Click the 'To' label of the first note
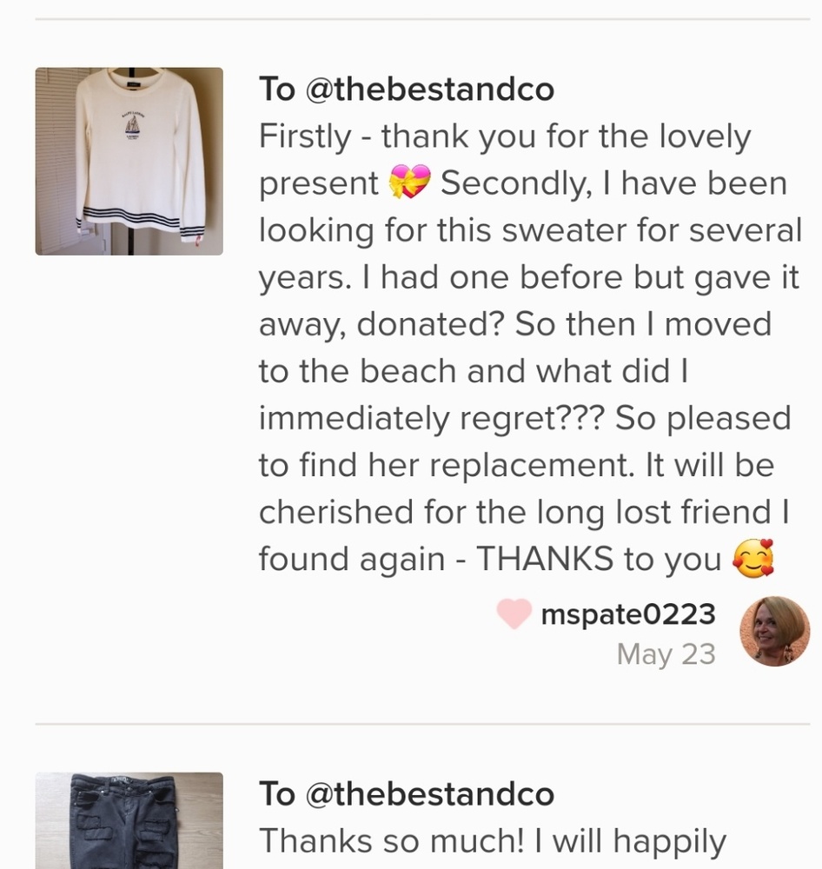 (277, 90)
